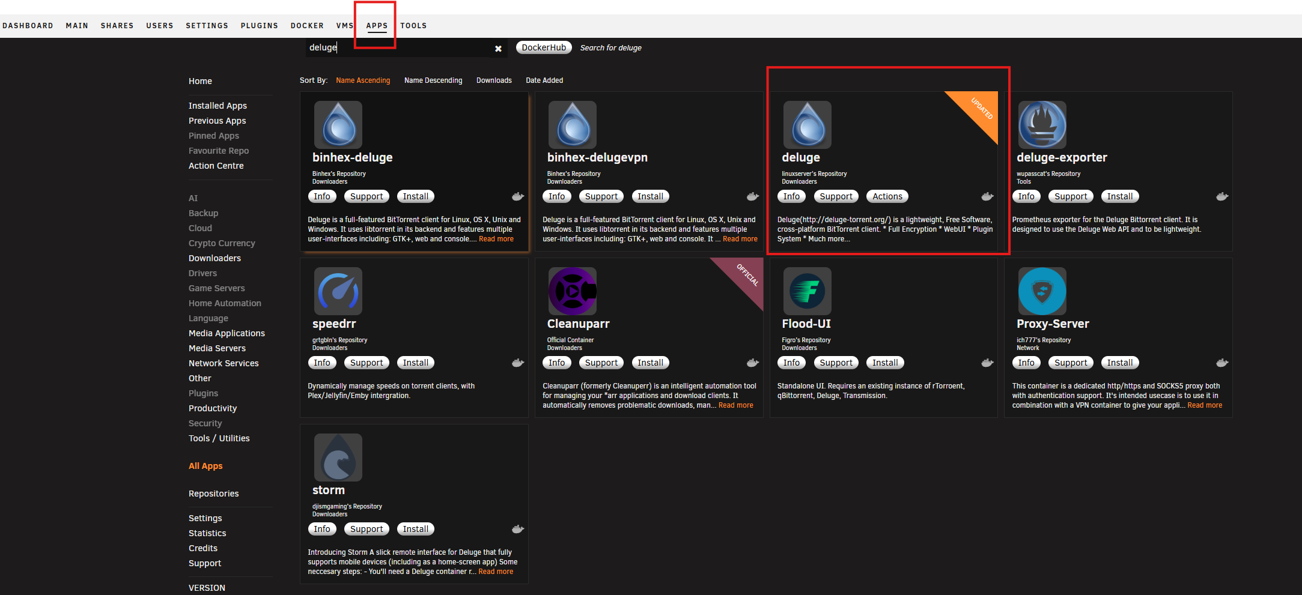Open Support for deluge-exporter
This screenshot has height=595, width=1302.
click(1071, 196)
